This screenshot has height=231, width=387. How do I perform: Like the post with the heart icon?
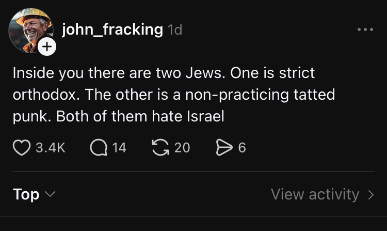[21, 148]
